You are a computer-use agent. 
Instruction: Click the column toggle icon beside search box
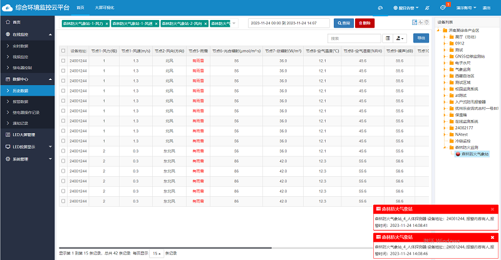pos(388,38)
